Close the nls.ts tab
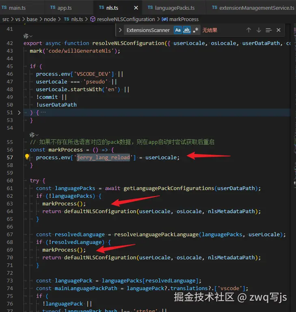Screen dimensions: 296x312 [x=136, y=8]
